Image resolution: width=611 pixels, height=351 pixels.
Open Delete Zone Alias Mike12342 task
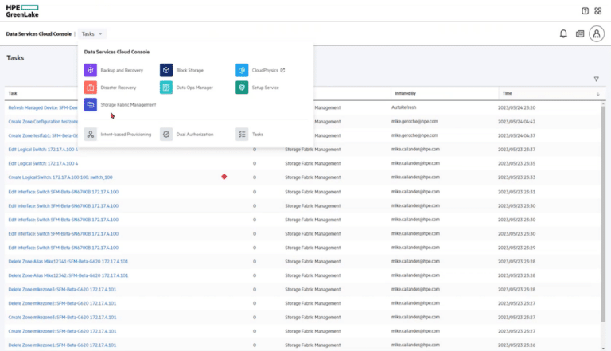click(x=68, y=275)
